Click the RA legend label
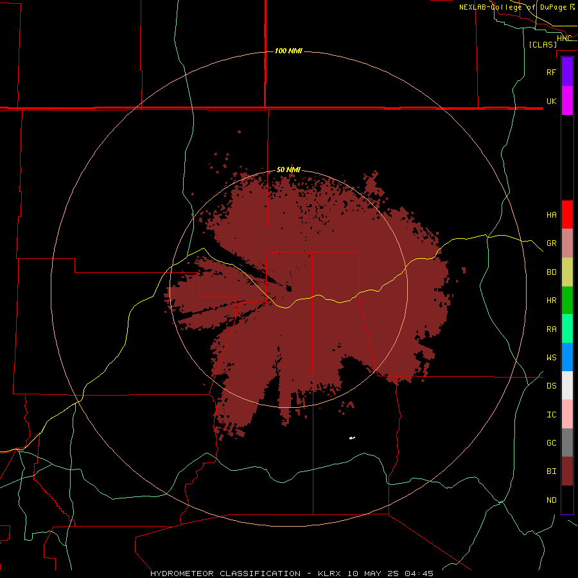The image size is (578, 578). point(551,329)
